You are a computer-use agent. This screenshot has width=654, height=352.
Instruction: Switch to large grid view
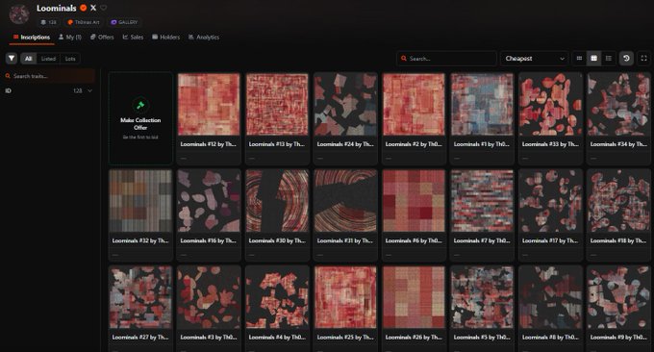[594, 59]
